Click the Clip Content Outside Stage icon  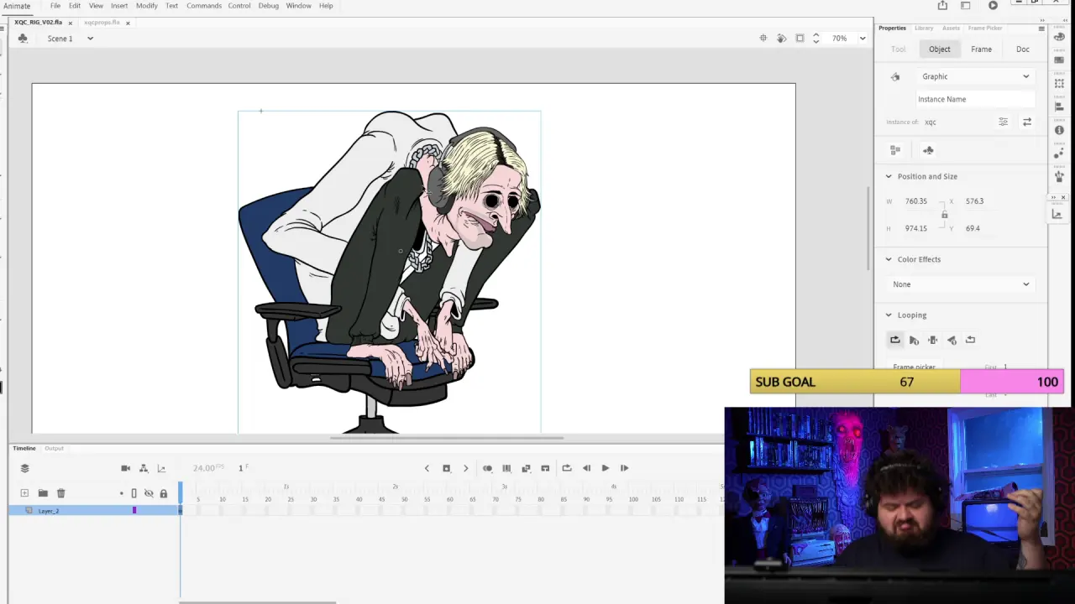(x=799, y=38)
